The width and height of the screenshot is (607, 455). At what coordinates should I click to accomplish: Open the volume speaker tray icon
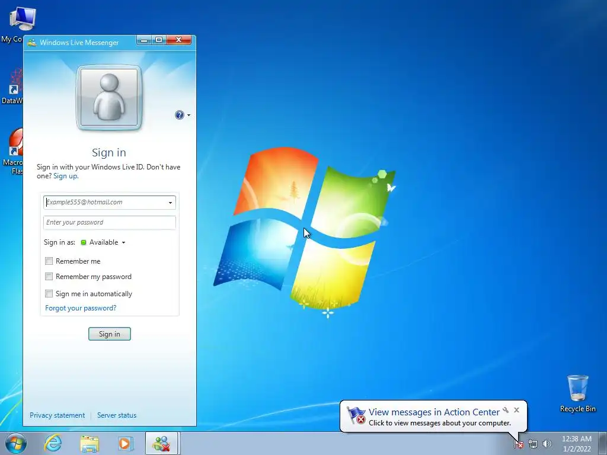pyautogui.click(x=547, y=444)
